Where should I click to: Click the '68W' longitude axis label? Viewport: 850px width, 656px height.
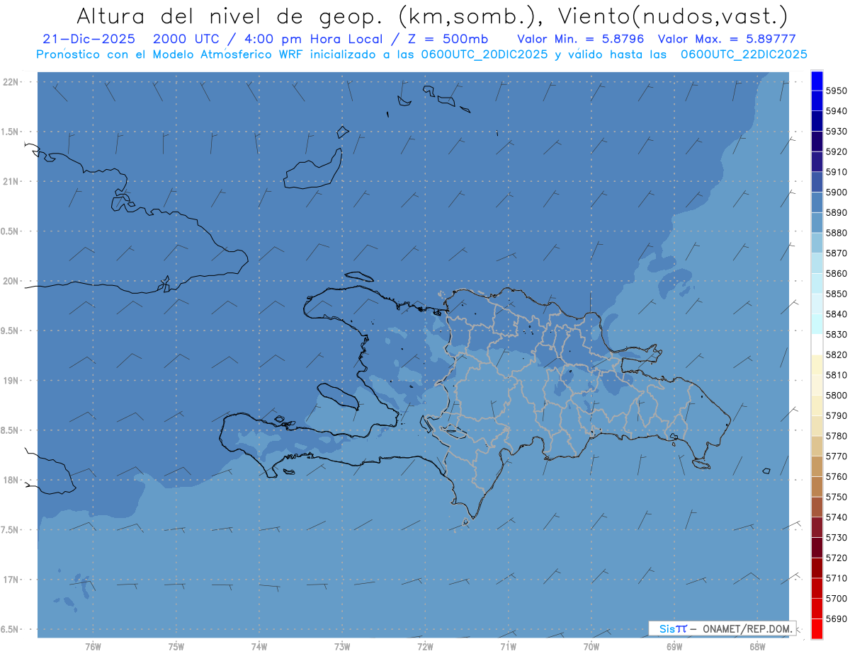pyautogui.click(x=757, y=646)
